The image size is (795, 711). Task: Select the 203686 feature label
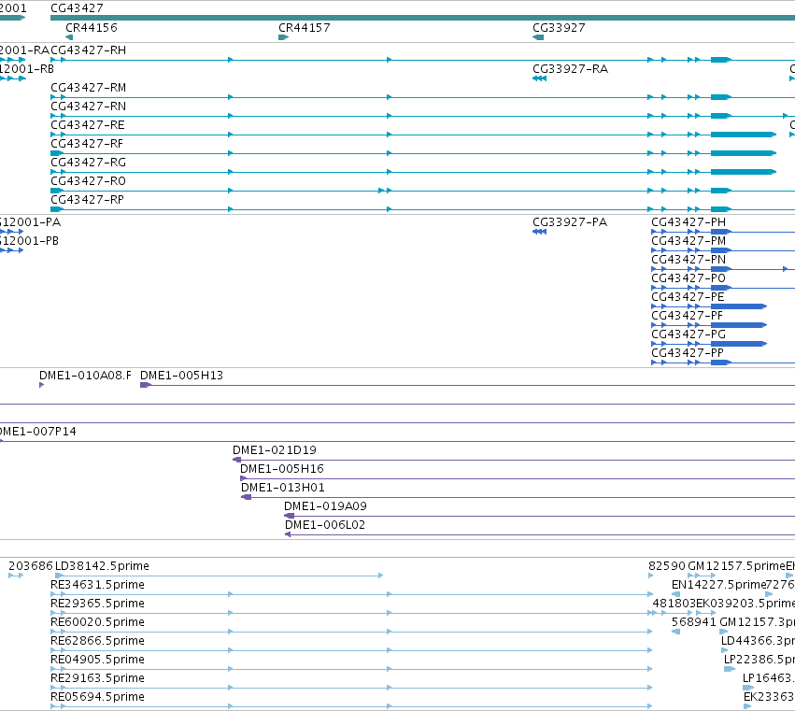[31, 566]
